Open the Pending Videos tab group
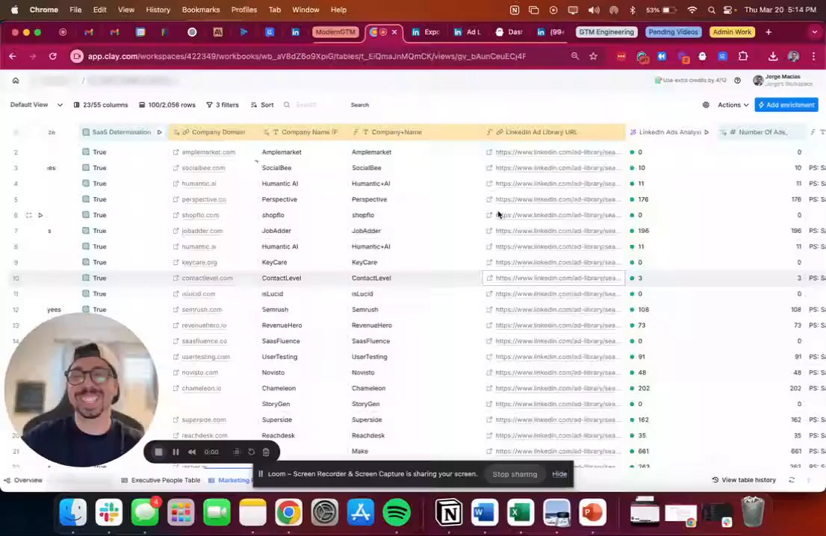Image resolution: width=826 pixels, height=536 pixels. 673,32
